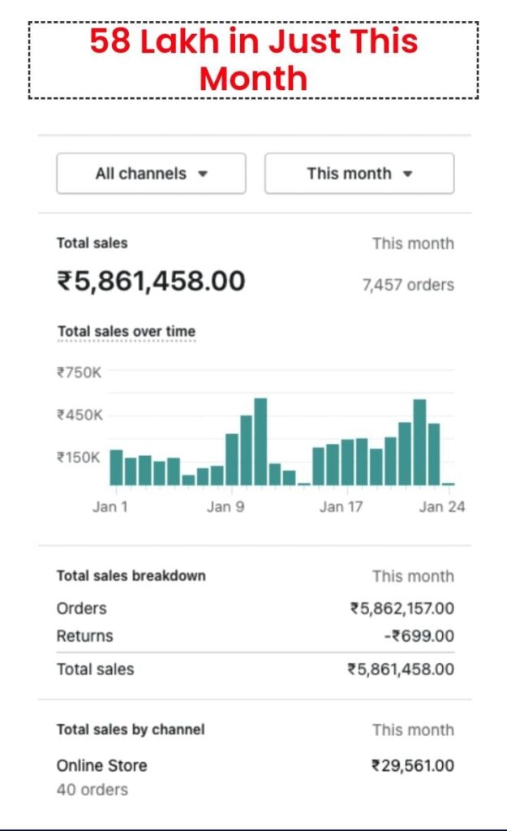Open the "Online Store" channel entry
This screenshot has width=507, height=831.
[101, 765]
